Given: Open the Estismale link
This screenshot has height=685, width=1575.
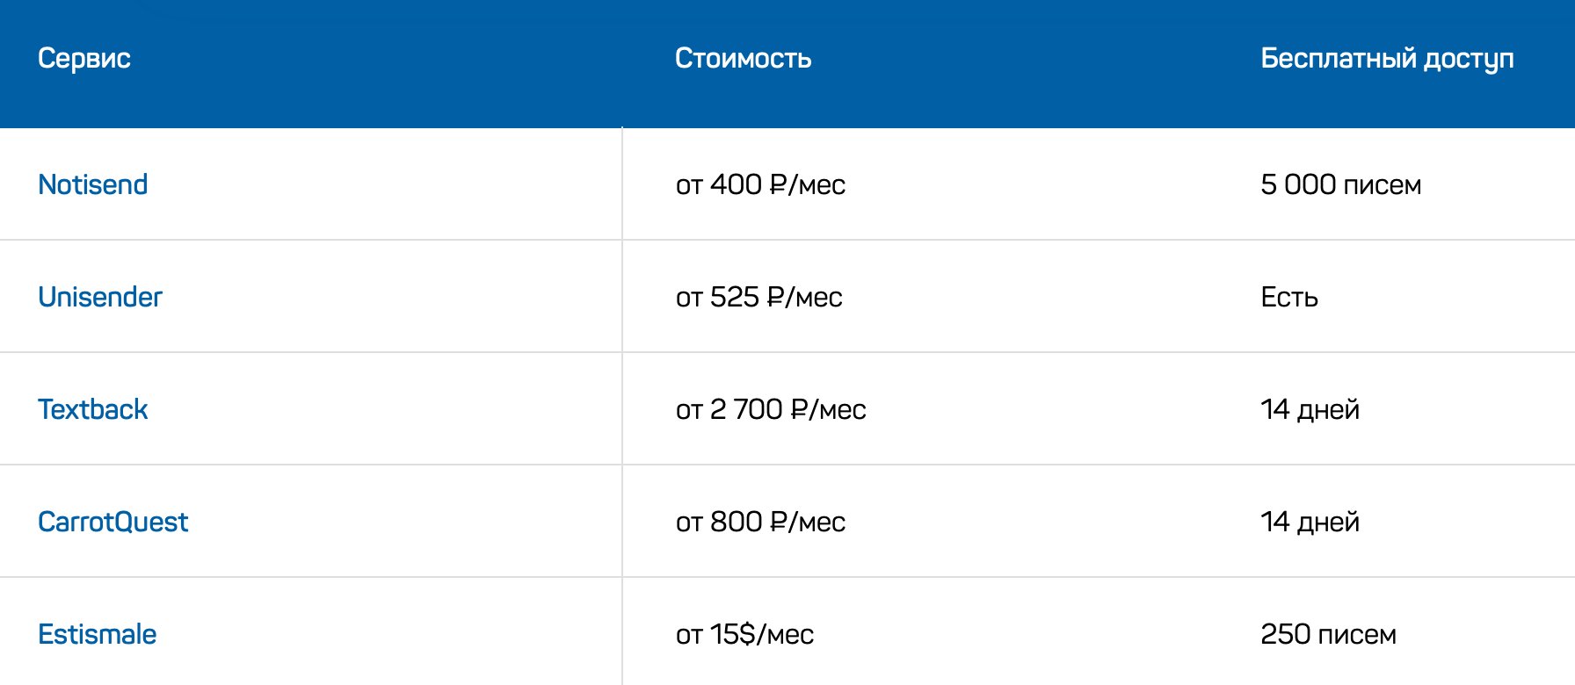Looking at the screenshot, I should pos(97,634).
